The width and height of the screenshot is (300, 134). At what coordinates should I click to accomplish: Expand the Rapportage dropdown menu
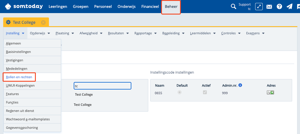point(145,33)
